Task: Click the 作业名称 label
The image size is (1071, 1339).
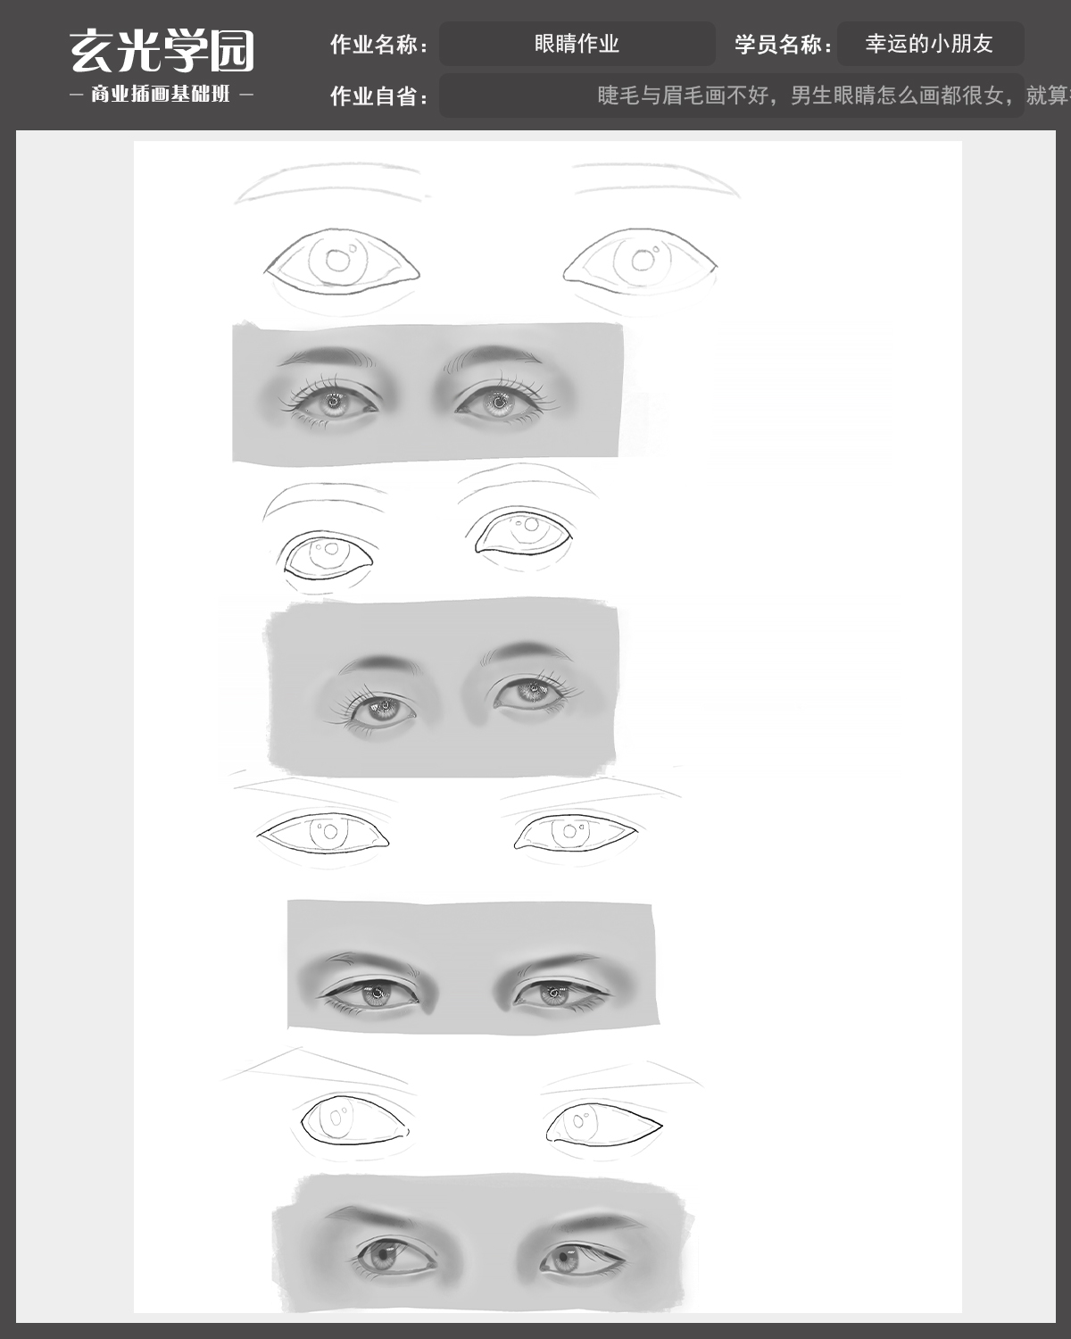Action: click(379, 45)
